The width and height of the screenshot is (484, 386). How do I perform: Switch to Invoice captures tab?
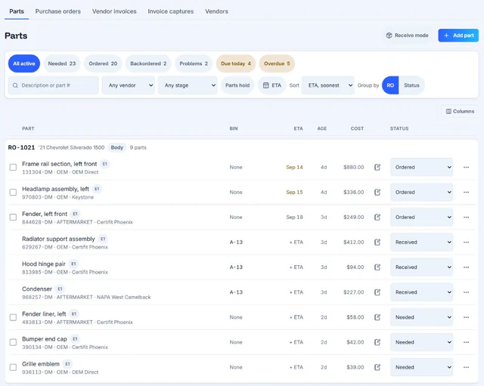170,11
